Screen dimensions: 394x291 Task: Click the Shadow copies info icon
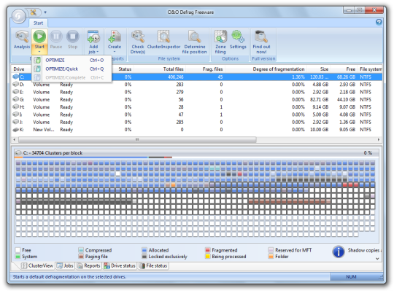click(339, 252)
